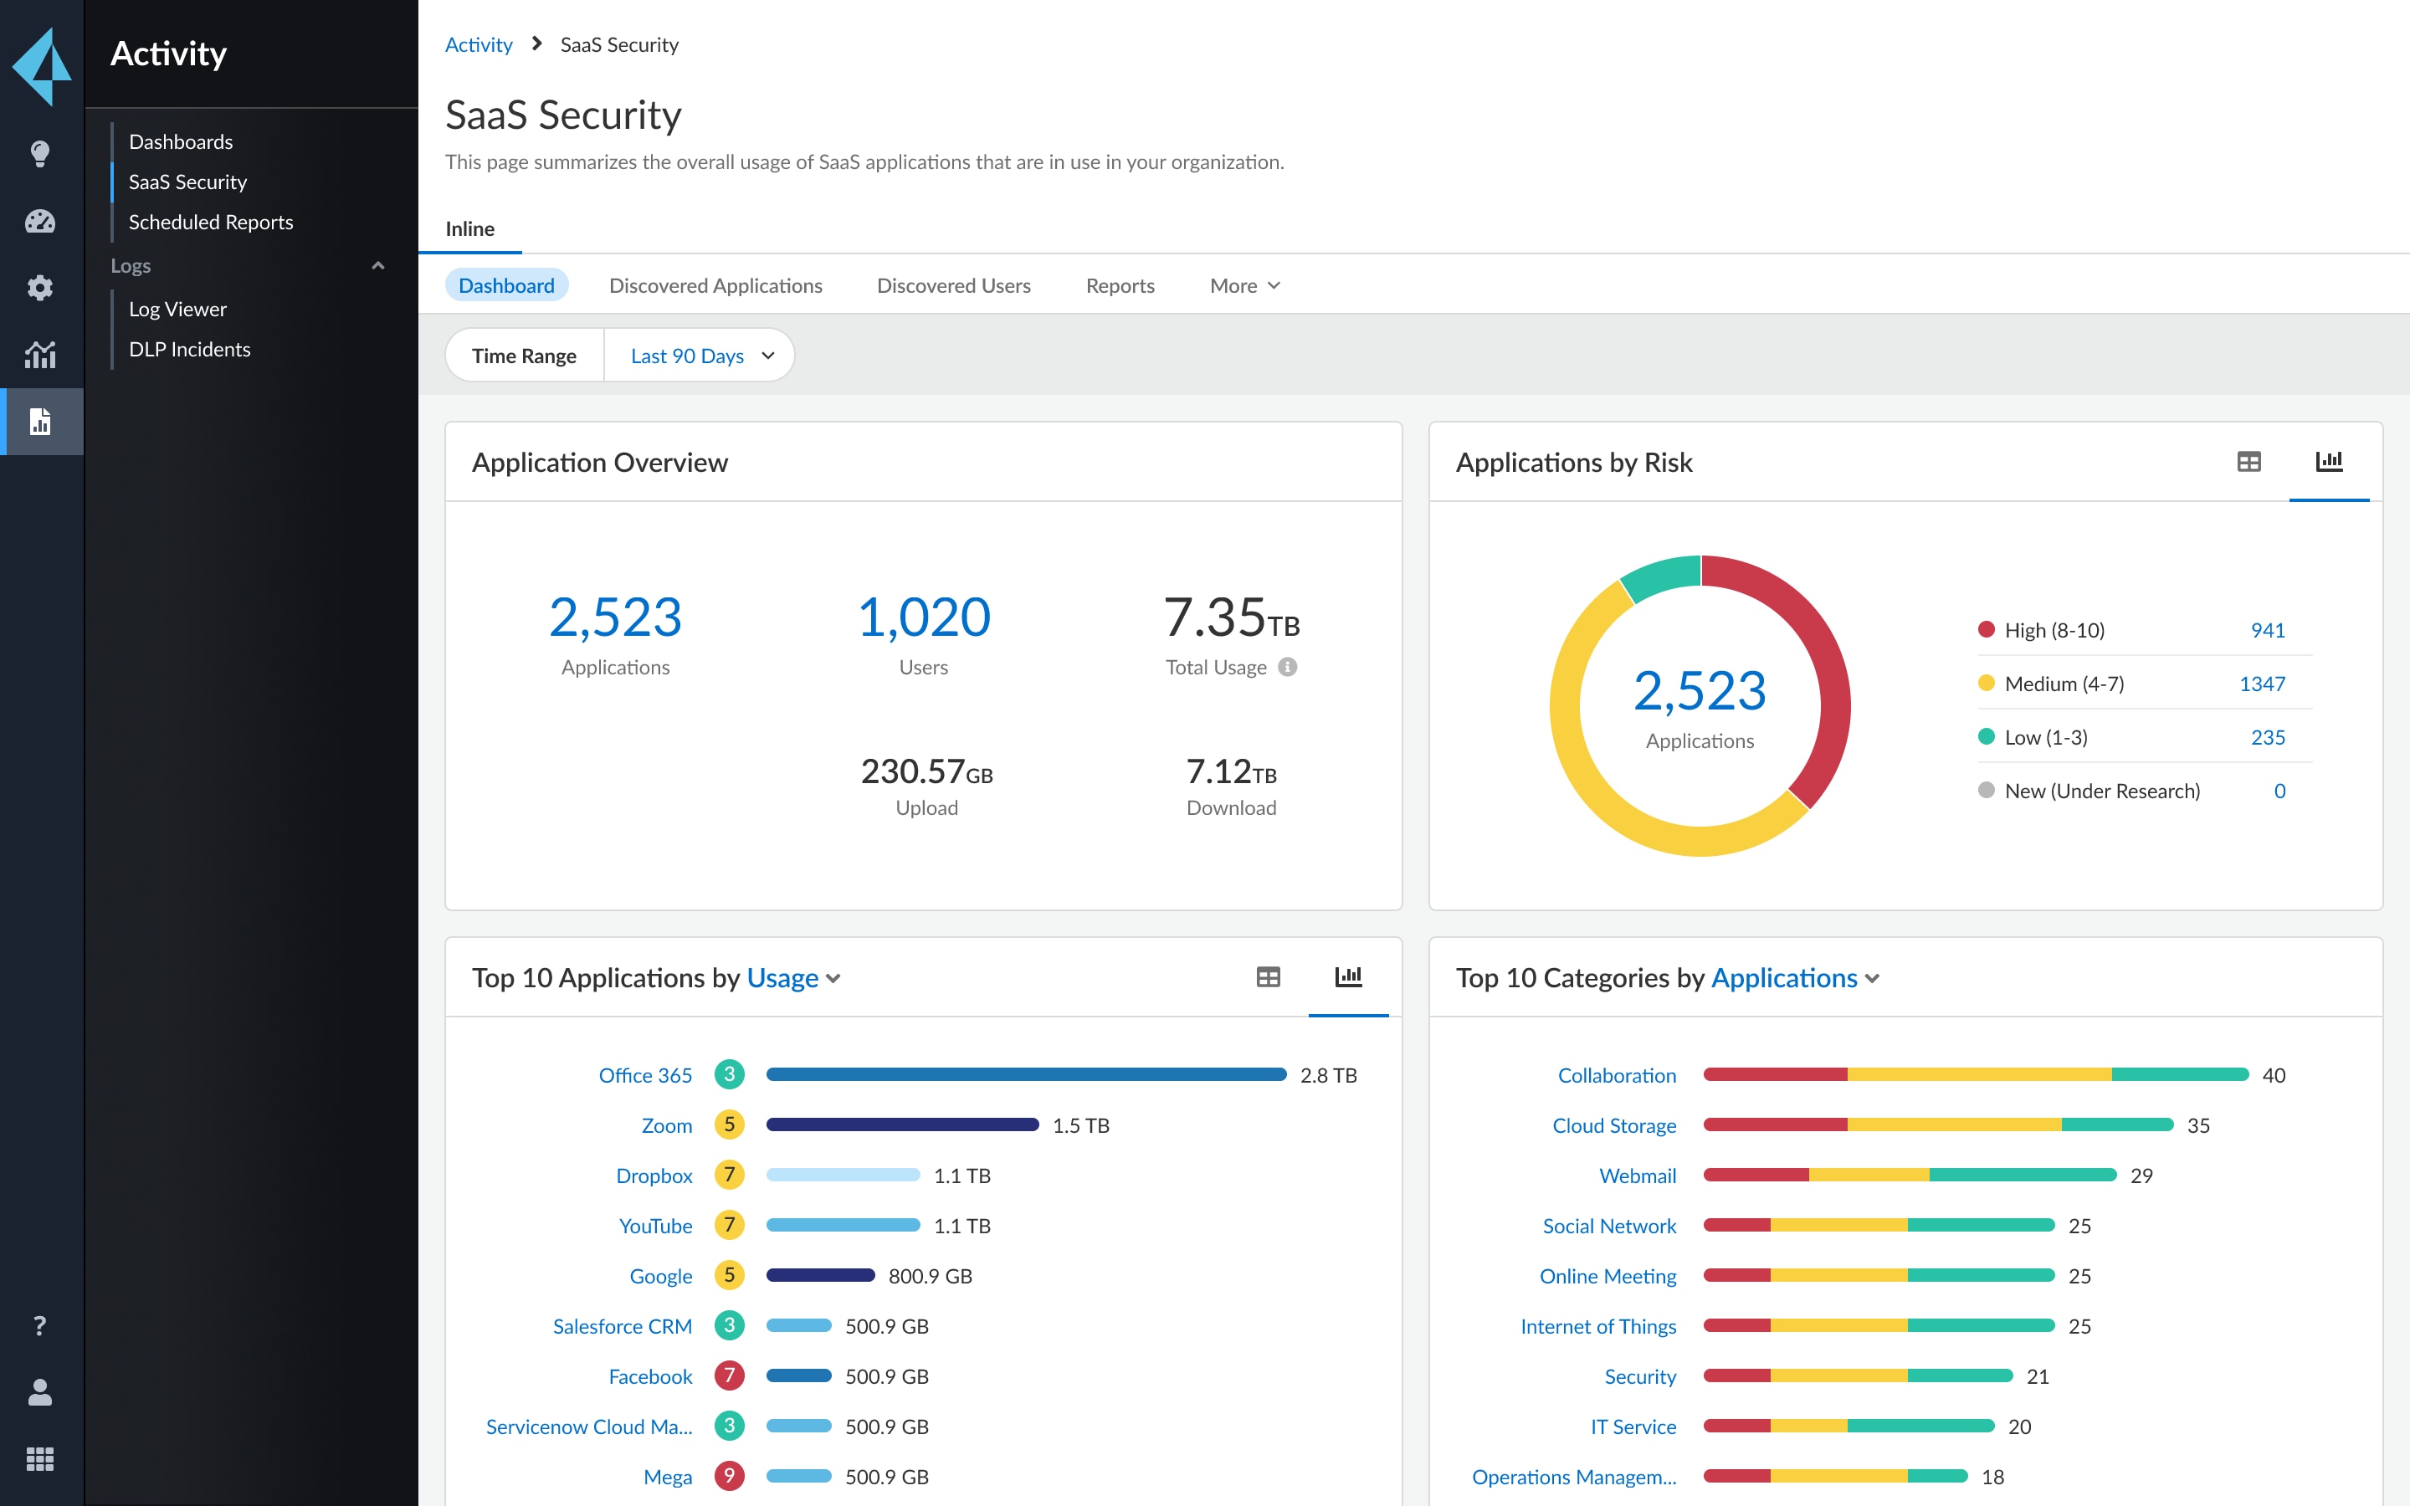Screen dimensions: 2410x1506
Task: Click the help question mark icon
Action: (x=40, y=1324)
